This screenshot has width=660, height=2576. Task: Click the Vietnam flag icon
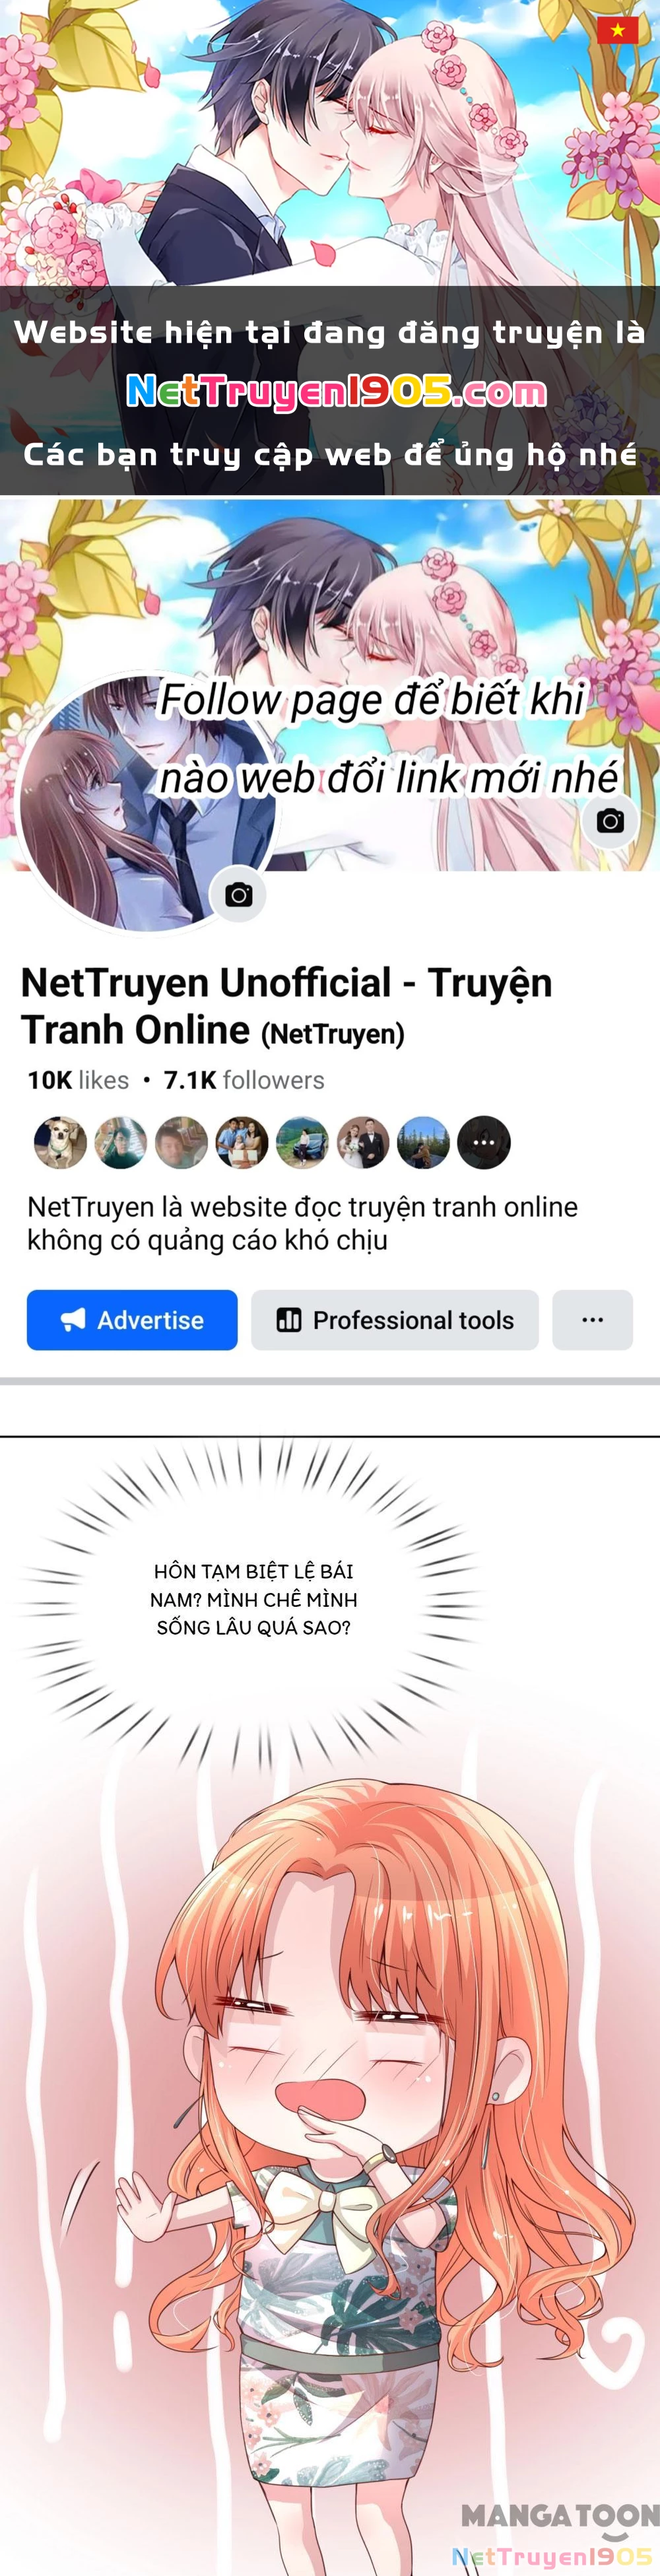[617, 30]
